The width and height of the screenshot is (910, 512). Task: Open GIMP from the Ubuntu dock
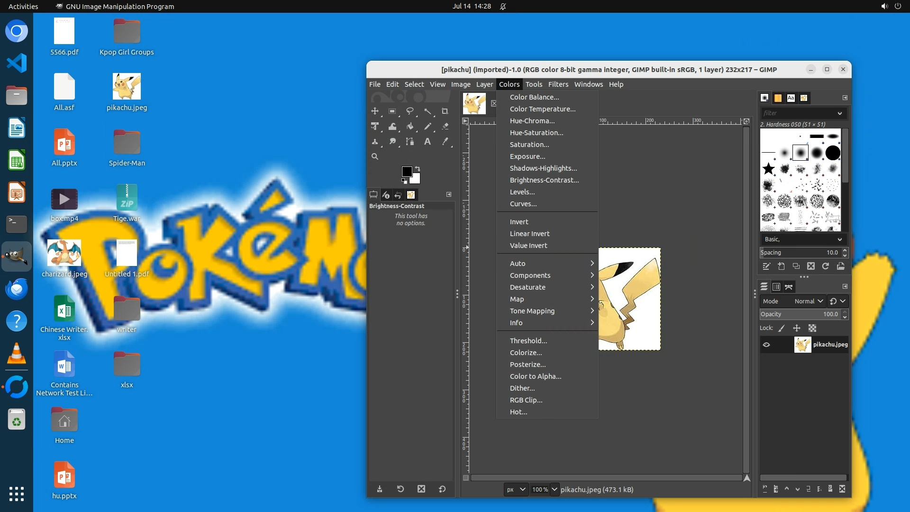click(x=17, y=256)
